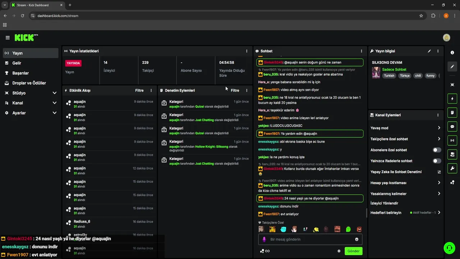Open Yavaş mod options arrow
Viewport: 460px width, 259px height.
coord(439,128)
